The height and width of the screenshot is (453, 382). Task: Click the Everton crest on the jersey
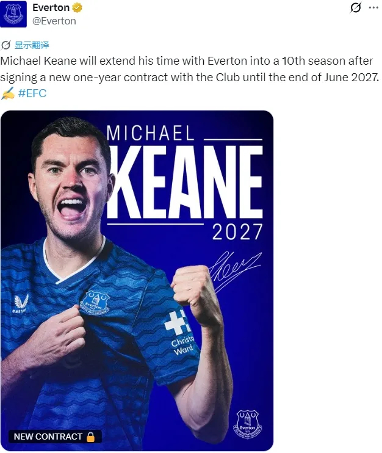click(x=95, y=302)
